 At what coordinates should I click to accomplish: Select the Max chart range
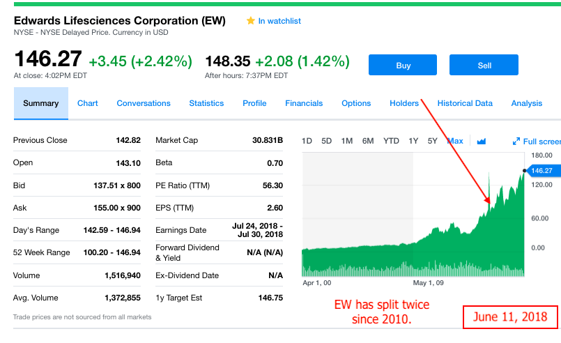pyautogui.click(x=455, y=141)
